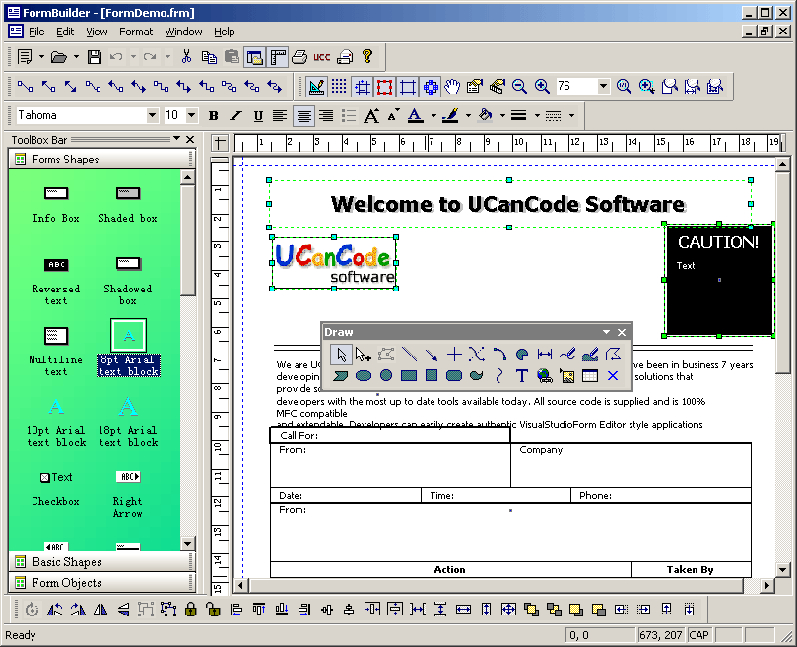Open the View menu
The height and width of the screenshot is (647, 797).
(97, 32)
